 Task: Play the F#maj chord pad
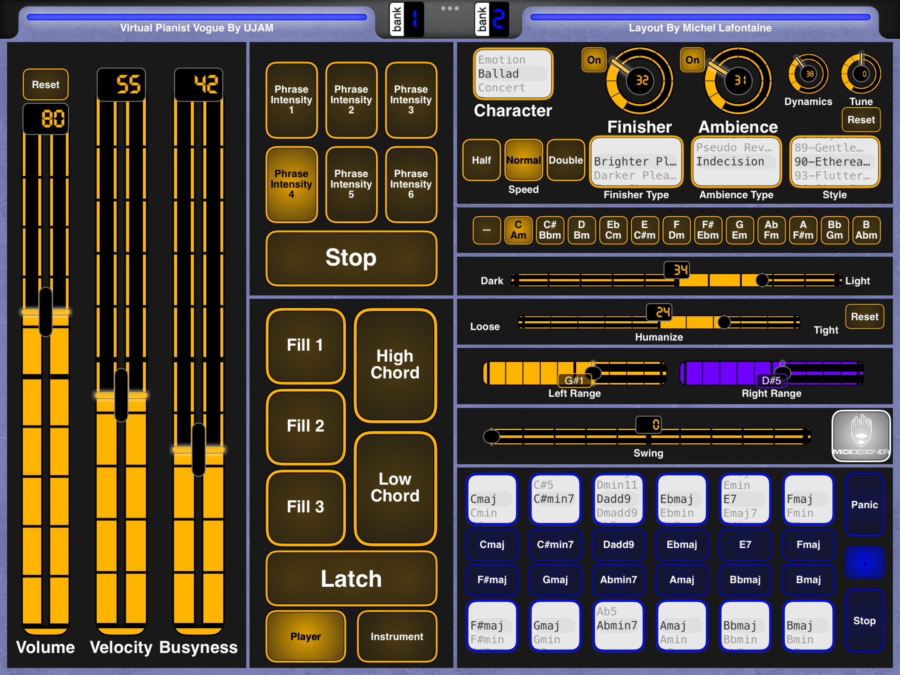pyautogui.click(x=492, y=580)
